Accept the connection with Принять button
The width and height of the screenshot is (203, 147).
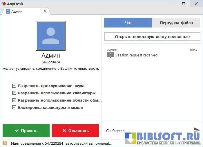26,131
